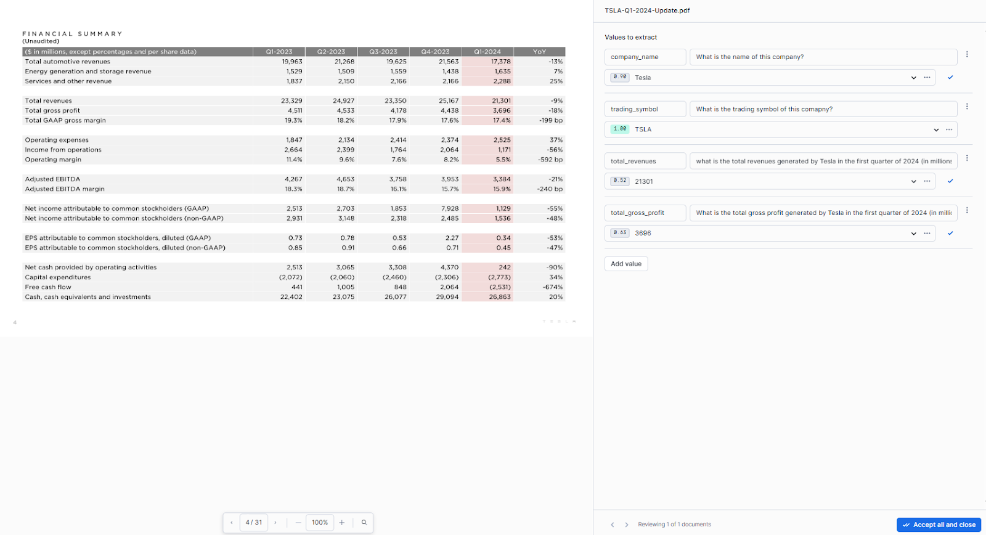Click the Values to extract heading

[x=631, y=37]
